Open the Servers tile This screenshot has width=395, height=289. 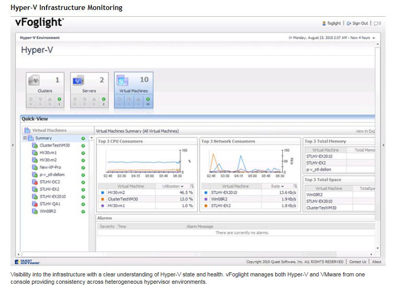(x=89, y=90)
